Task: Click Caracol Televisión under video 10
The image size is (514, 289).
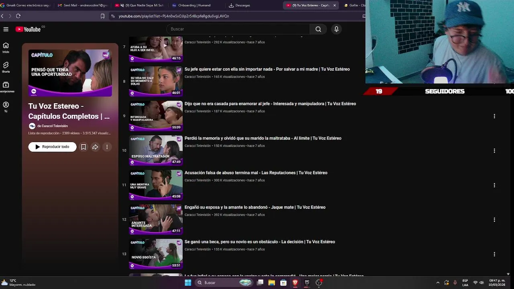Action: click(x=198, y=146)
